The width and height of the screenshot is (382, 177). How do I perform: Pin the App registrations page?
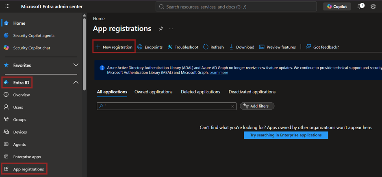pyautogui.click(x=161, y=29)
